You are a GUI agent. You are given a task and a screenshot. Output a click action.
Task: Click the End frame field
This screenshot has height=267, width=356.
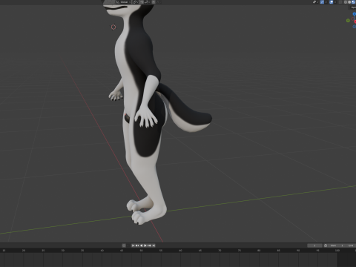(351, 245)
